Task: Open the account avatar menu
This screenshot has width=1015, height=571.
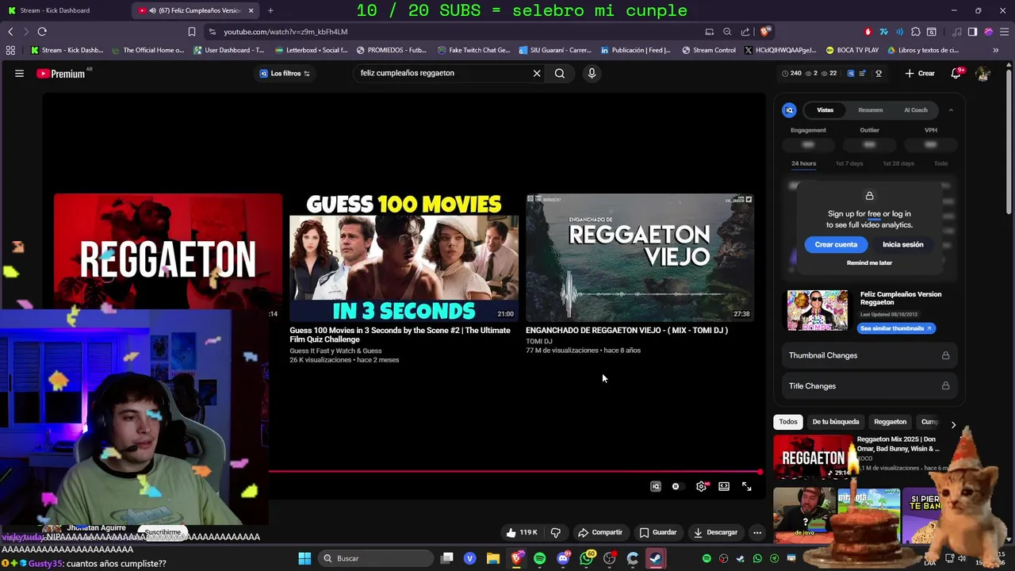Action: pyautogui.click(x=983, y=73)
